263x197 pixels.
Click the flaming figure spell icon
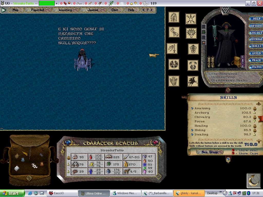pos(174,17)
